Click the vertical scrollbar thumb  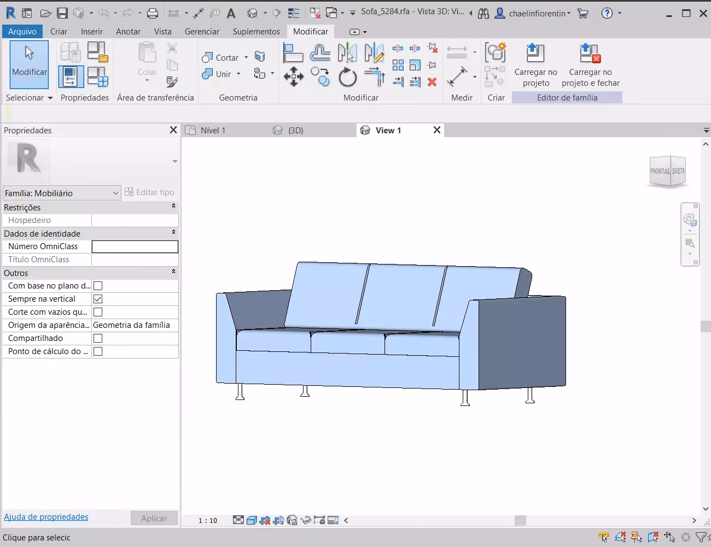(706, 326)
